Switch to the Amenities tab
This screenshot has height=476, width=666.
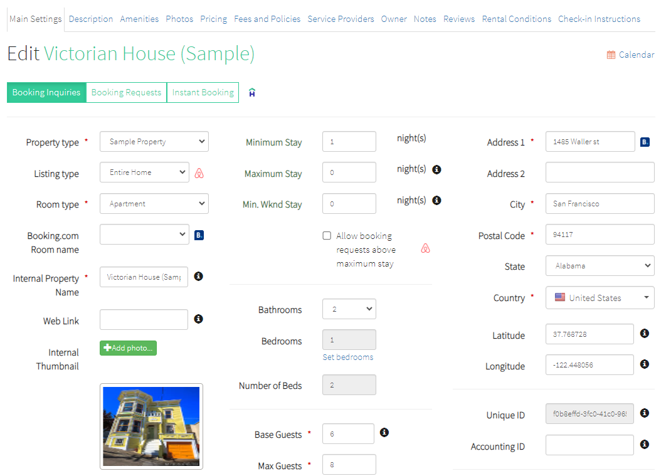pyautogui.click(x=139, y=19)
